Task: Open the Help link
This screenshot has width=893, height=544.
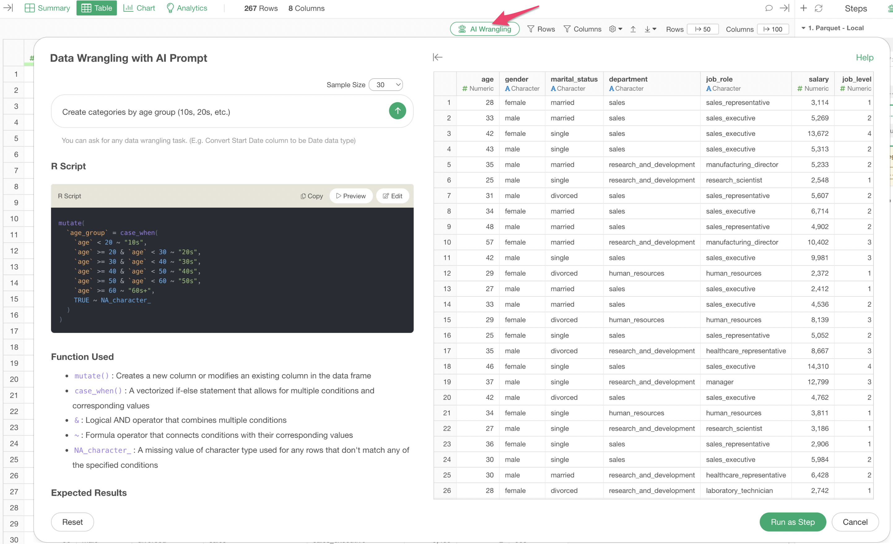Action: (x=864, y=58)
